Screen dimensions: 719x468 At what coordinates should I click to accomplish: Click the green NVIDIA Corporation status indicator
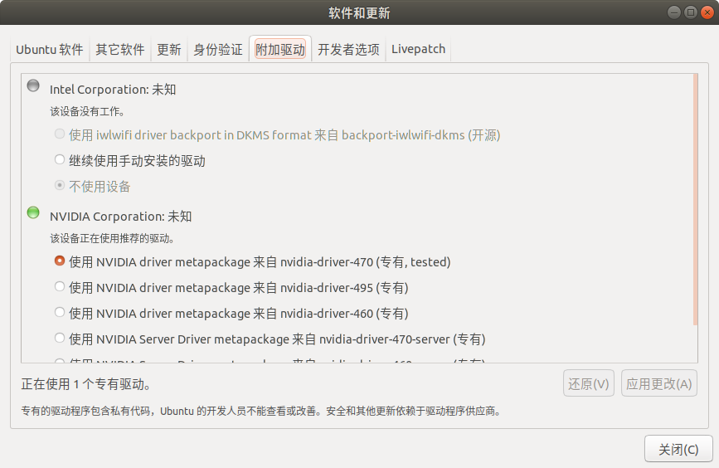[x=33, y=212]
